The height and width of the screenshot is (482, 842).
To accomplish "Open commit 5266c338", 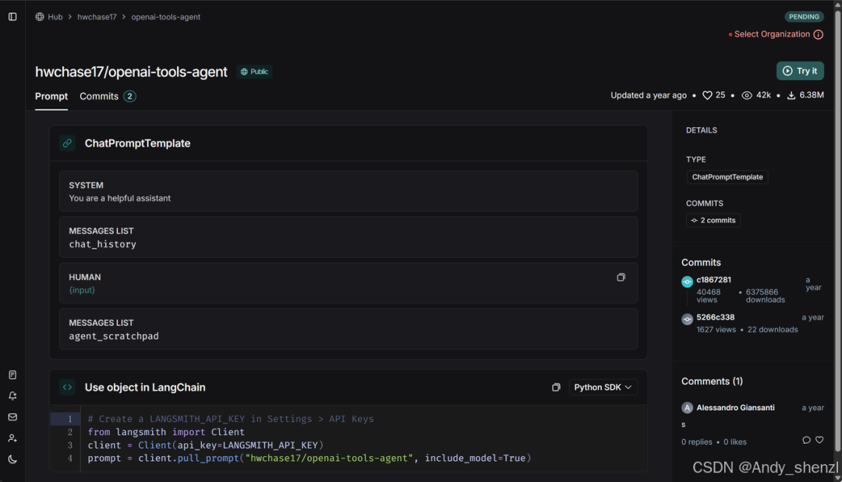I will pos(715,317).
